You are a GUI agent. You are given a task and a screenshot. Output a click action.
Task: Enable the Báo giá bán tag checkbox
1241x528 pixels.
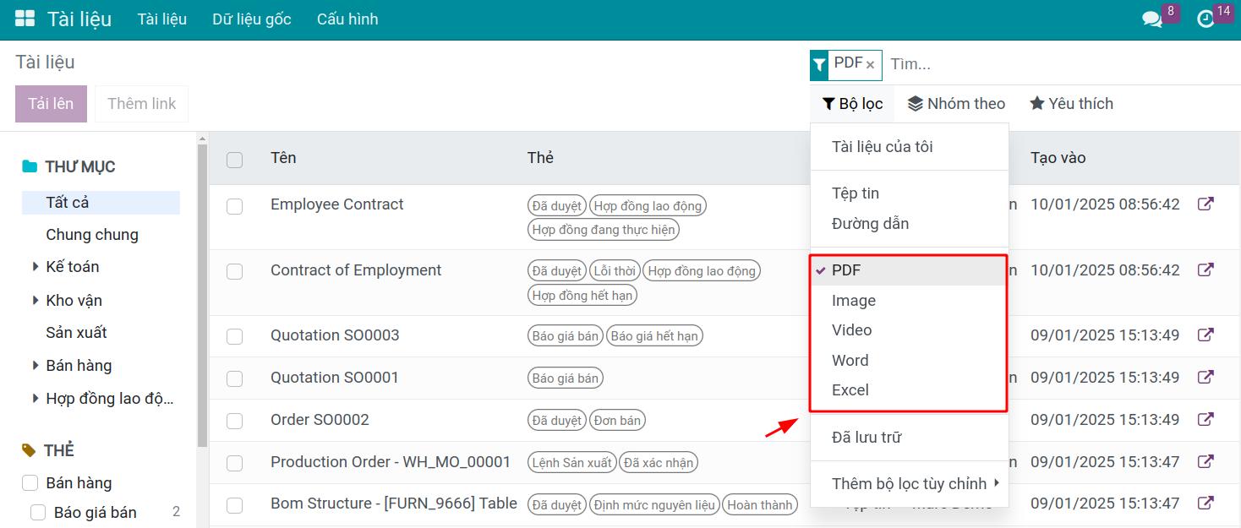click(x=38, y=513)
